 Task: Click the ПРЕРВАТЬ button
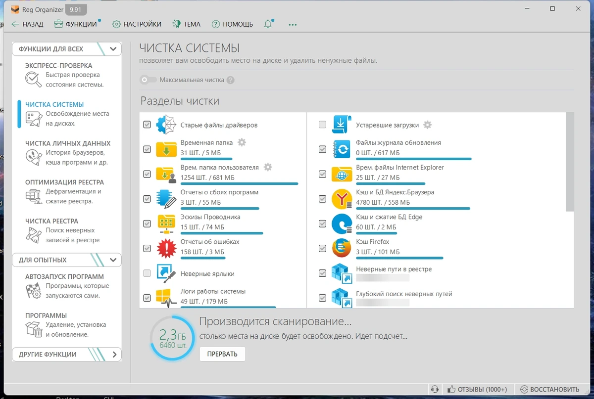pos(222,354)
